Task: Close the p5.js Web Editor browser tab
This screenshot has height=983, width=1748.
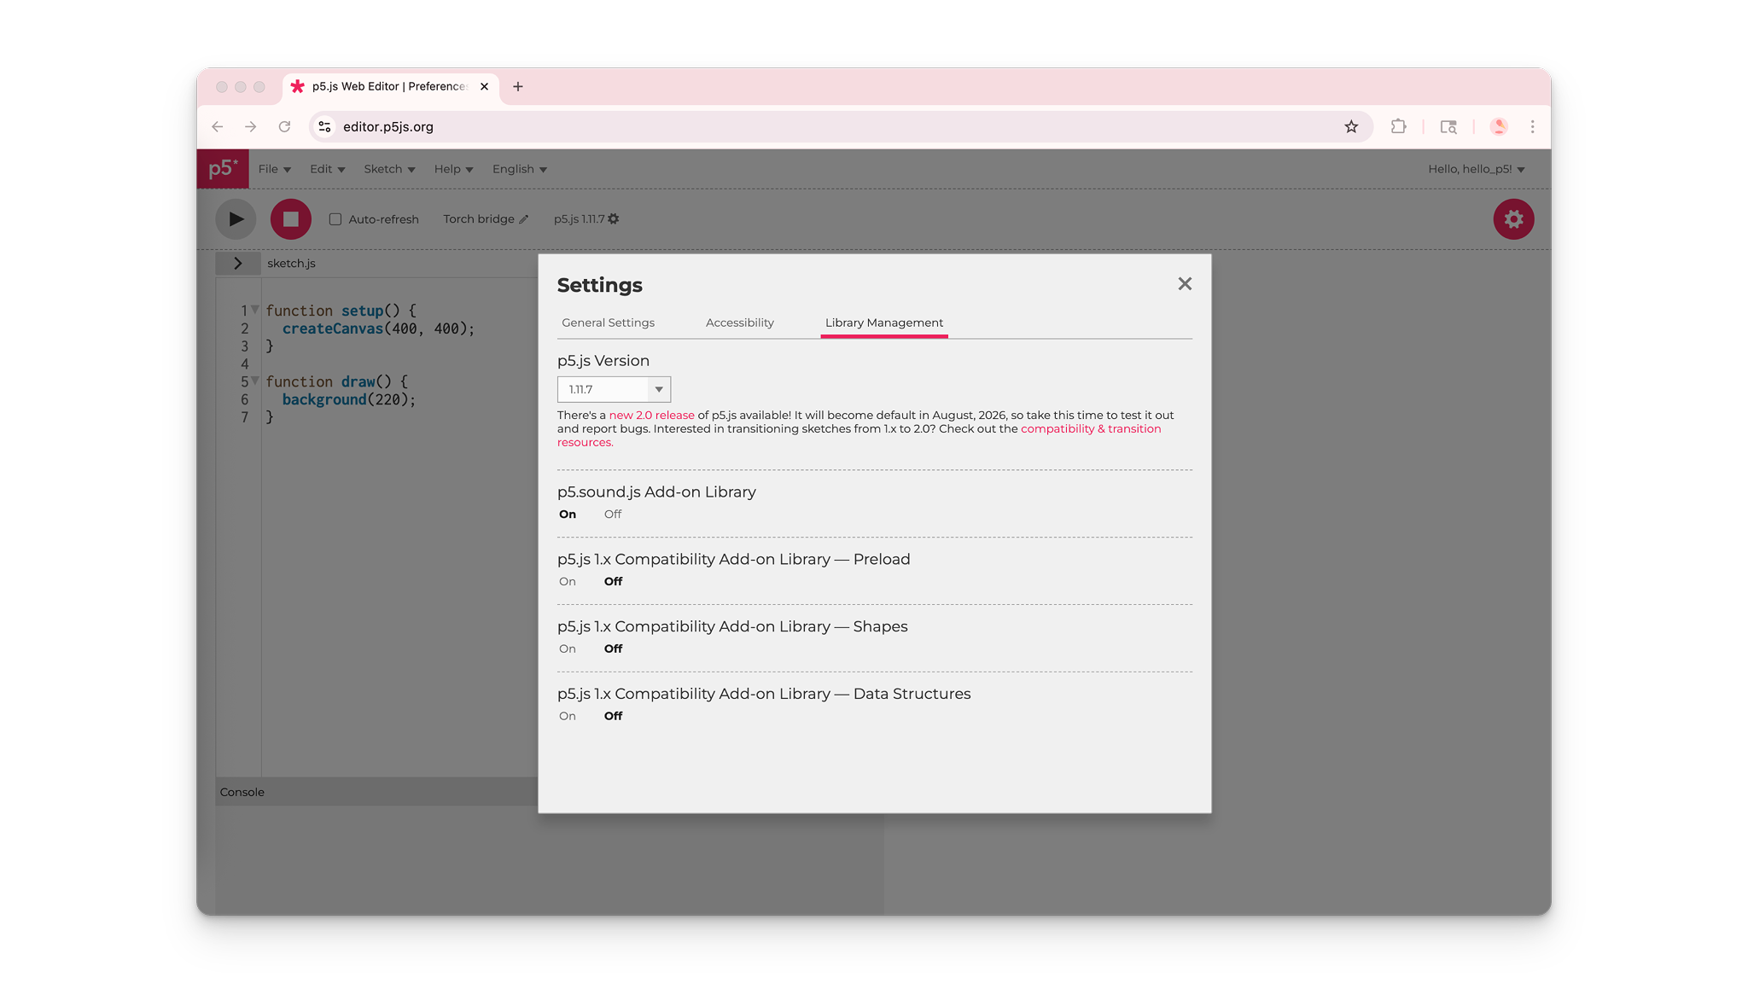Action: click(x=484, y=86)
